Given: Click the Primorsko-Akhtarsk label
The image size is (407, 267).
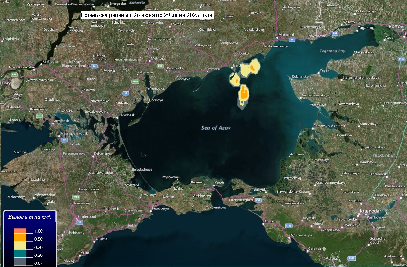Looking at the screenshot, I should pyautogui.click(x=329, y=126).
